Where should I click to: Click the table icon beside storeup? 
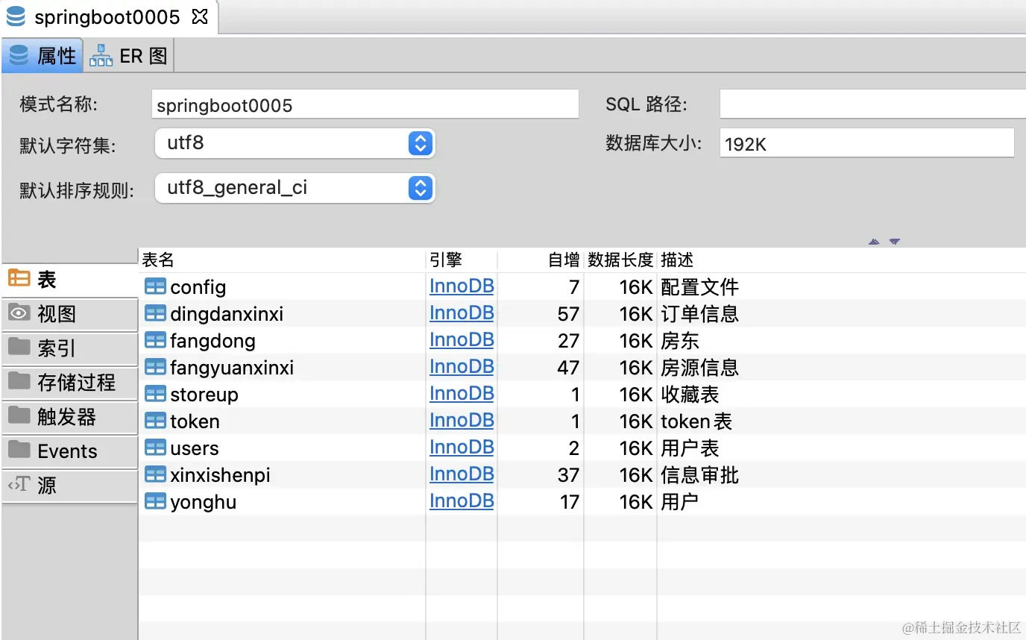click(154, 393)
